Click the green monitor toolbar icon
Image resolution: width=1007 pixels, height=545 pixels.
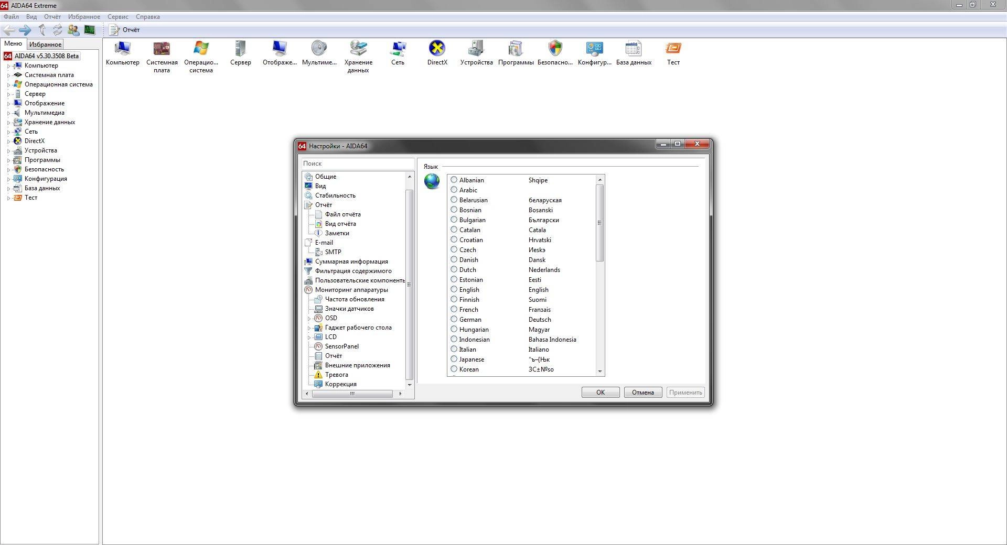click(x=90, y=30)
